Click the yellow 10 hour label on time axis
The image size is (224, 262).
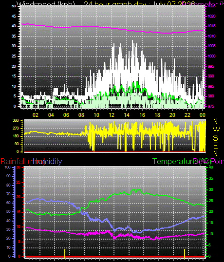(96, 115)
